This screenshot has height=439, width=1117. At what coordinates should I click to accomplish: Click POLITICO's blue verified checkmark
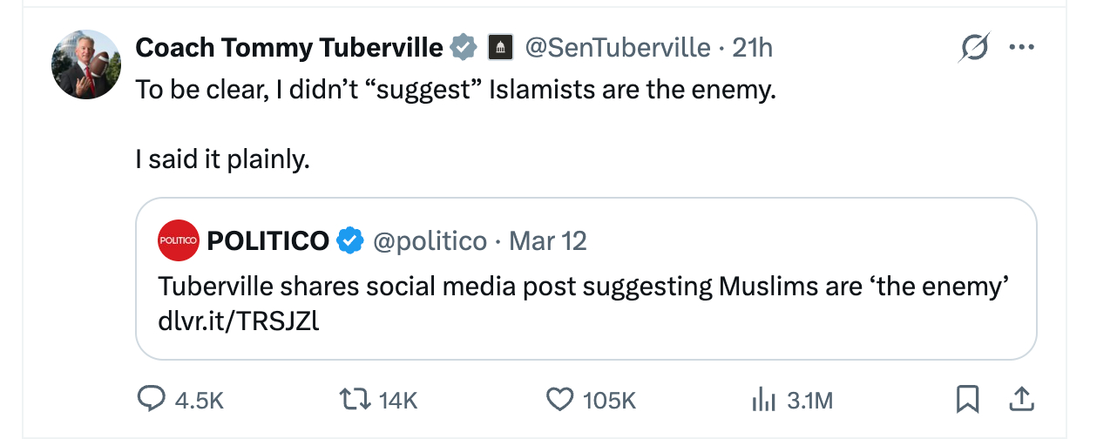(350, 240)
